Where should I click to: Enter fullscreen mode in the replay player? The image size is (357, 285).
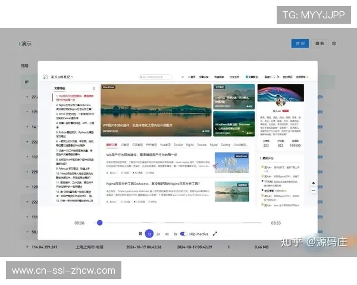[215, 234]
